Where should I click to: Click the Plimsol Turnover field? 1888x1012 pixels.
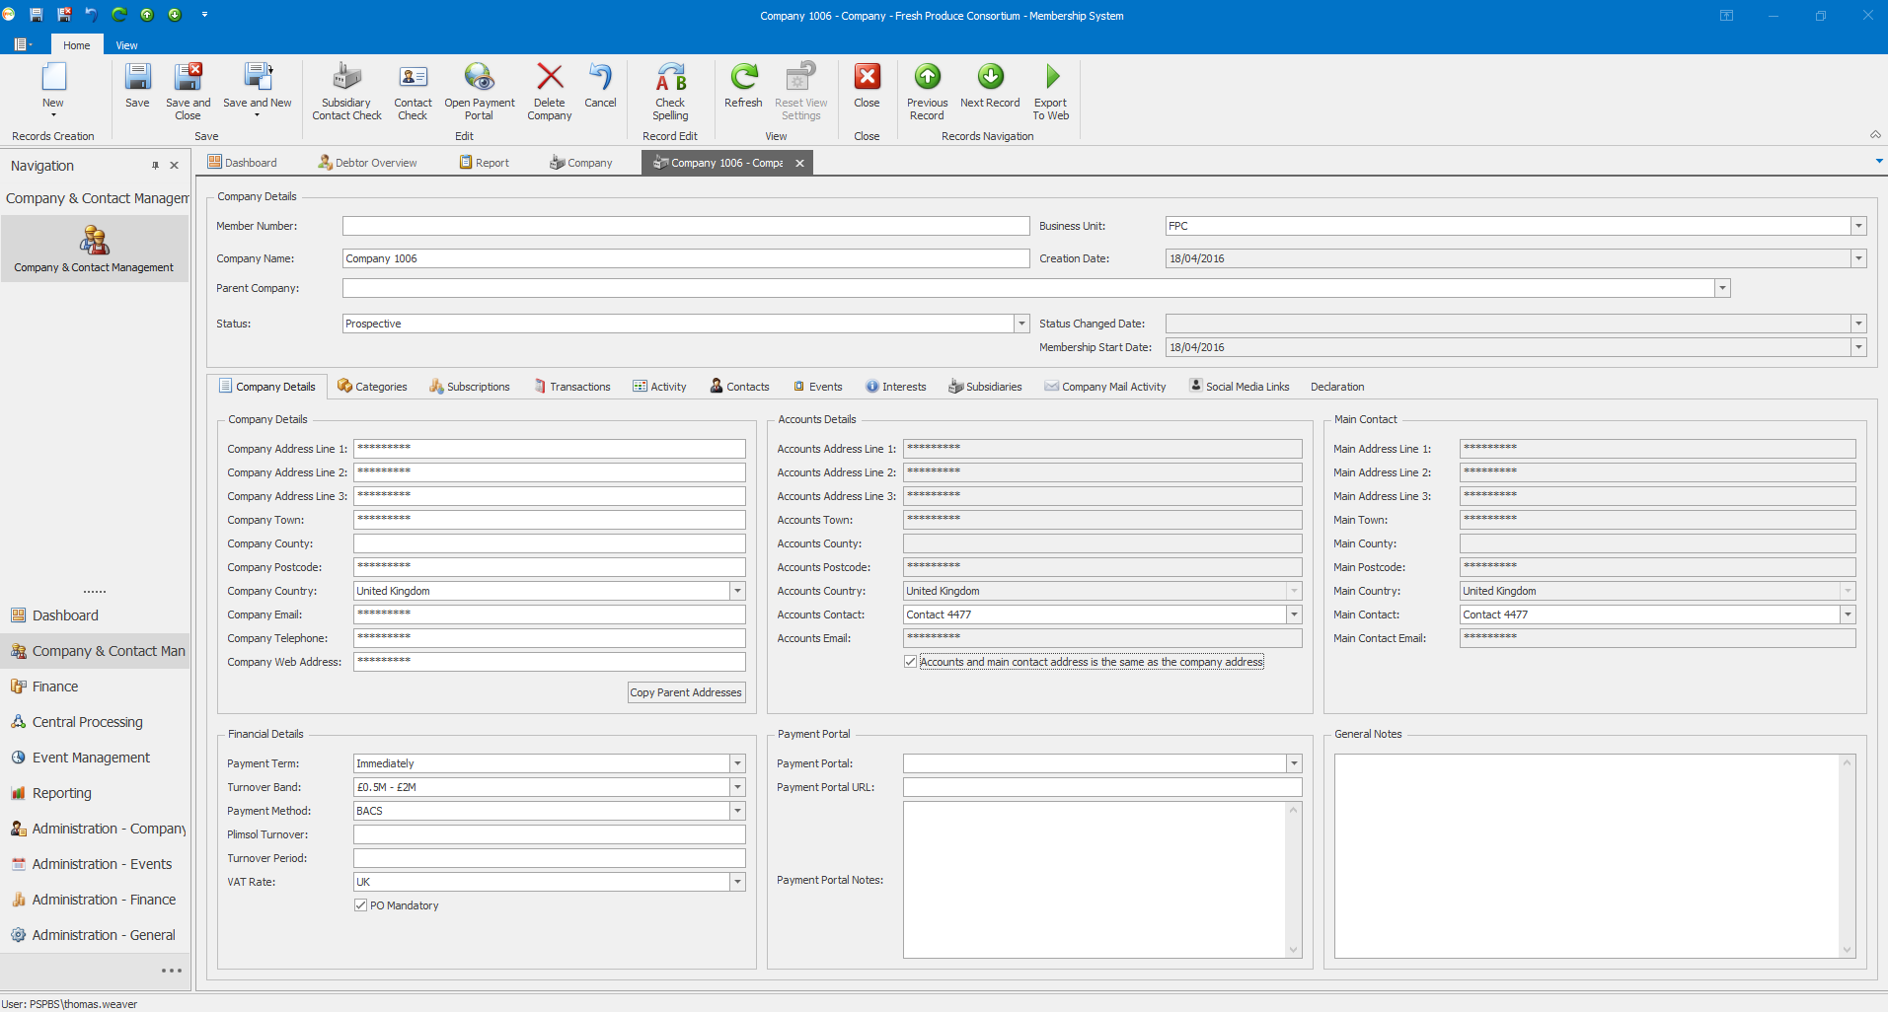click(x=550, y=834)
